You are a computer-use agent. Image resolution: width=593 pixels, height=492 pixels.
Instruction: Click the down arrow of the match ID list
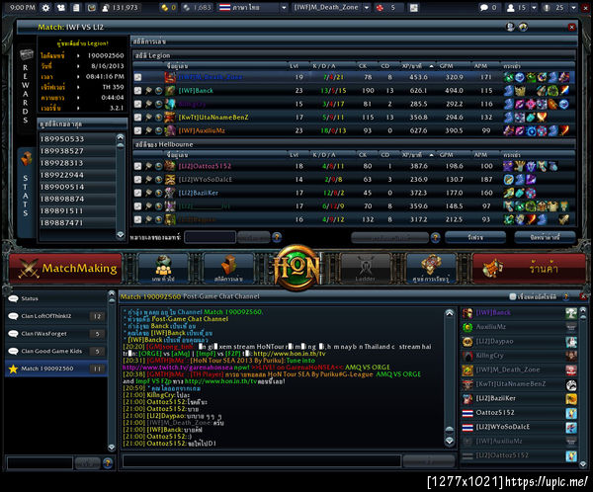pyautogui.click(x=121, y=235)
